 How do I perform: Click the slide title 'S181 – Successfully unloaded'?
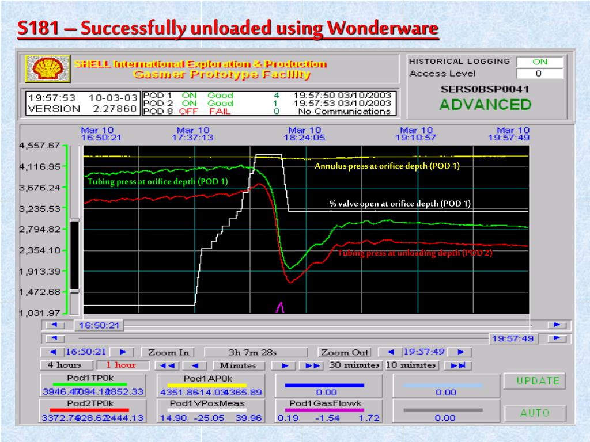click(228, 28)
